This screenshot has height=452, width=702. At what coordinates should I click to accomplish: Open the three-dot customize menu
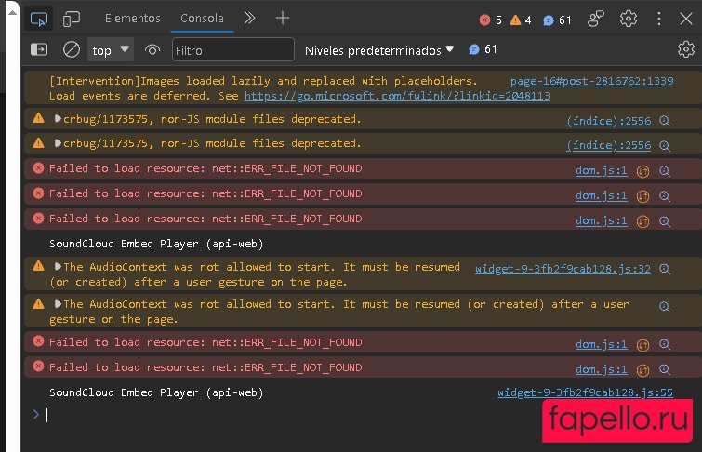click(x=658, y=19)
